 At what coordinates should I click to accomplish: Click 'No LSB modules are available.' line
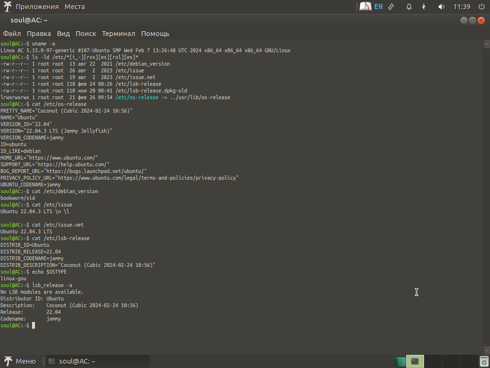(42, 292)
